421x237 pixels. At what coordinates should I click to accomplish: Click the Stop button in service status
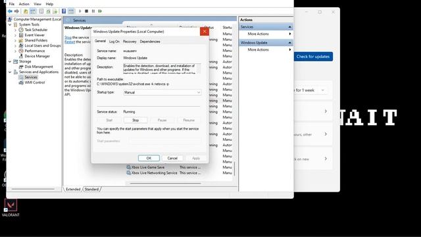point(136,120)
